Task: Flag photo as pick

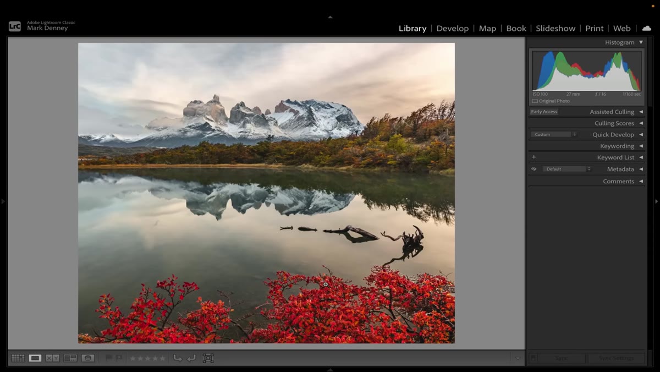Action: pyautogui.click(x=109, y=358)
